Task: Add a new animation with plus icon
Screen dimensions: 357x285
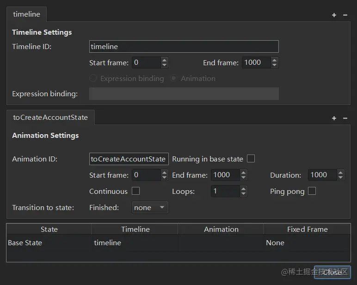Action: click(334, 118)
